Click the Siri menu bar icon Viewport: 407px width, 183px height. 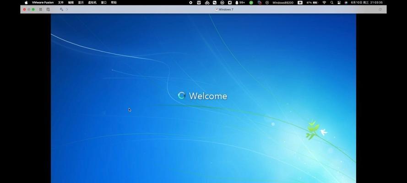(x=346, y=3)
